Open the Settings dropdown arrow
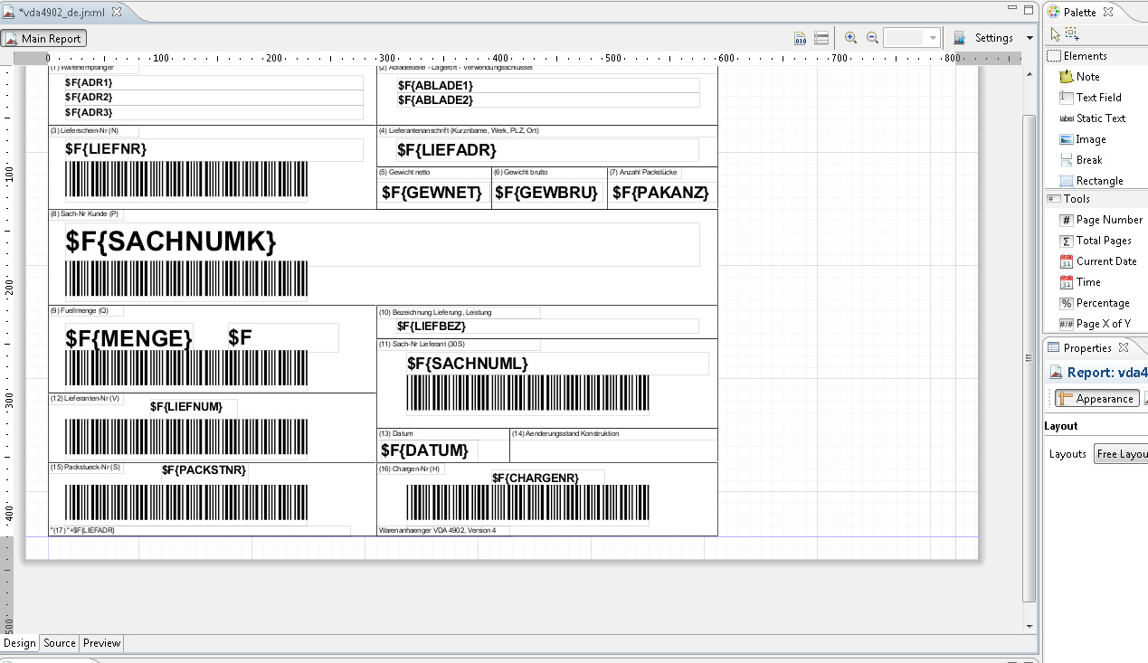Image resolution: width=1148 pixels, height=663 pixels. (1029, 38)
